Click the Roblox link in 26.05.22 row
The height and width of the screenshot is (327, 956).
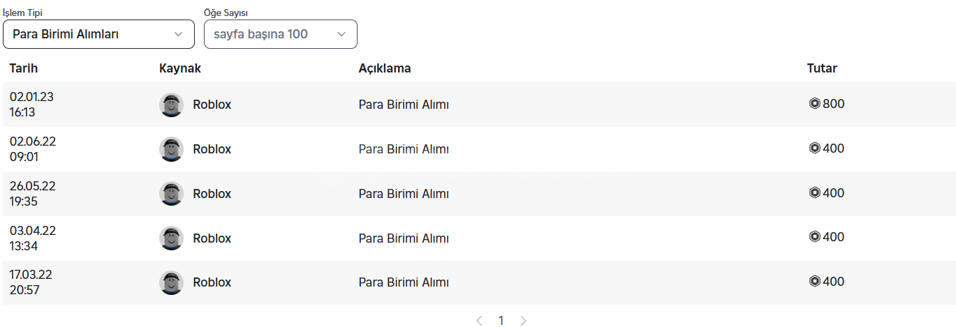pos(212,194)
